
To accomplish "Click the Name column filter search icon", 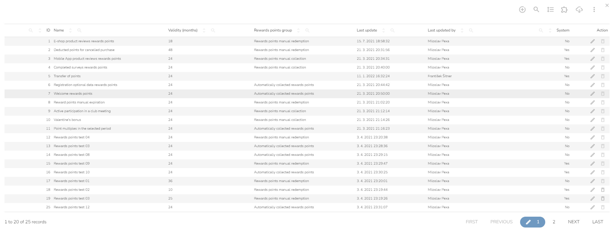I will (79, 30).
